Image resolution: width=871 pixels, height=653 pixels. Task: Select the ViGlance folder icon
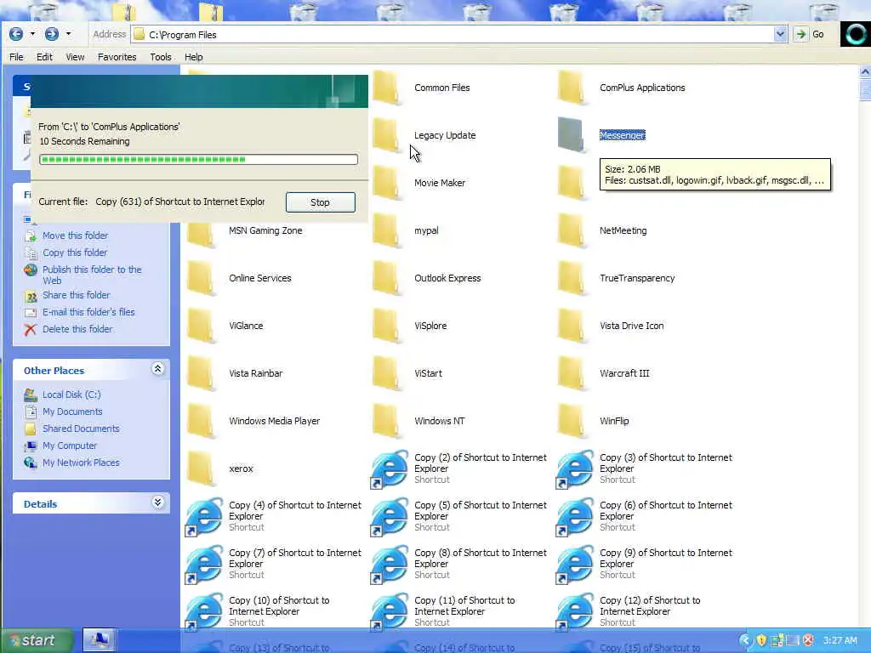point(201,326)
